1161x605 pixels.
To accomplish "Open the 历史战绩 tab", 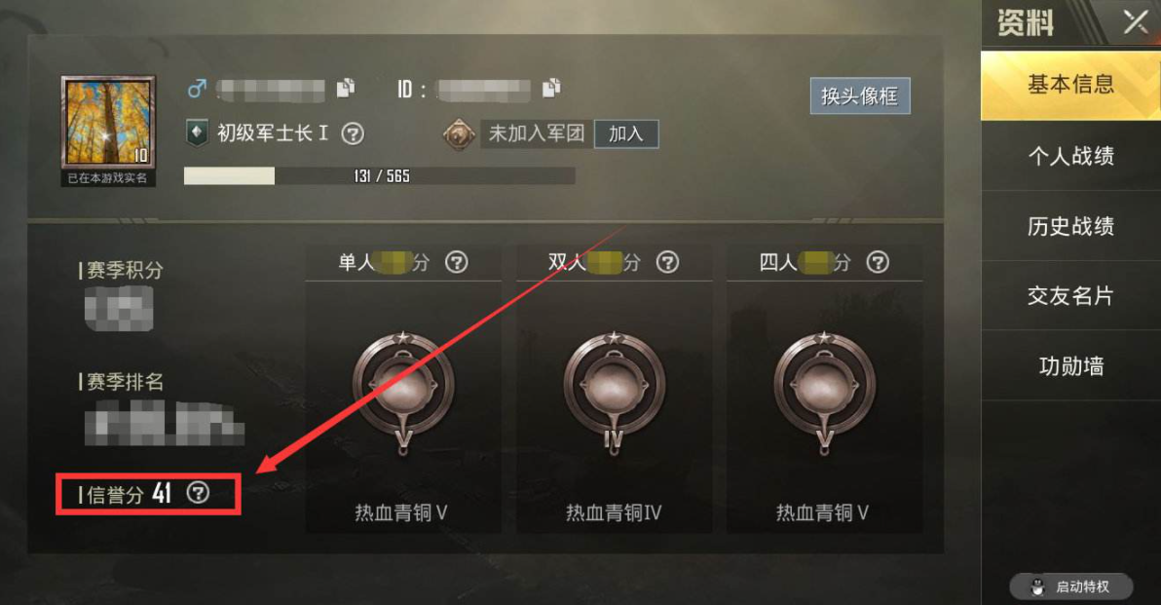I will [x=1070, y=226].
